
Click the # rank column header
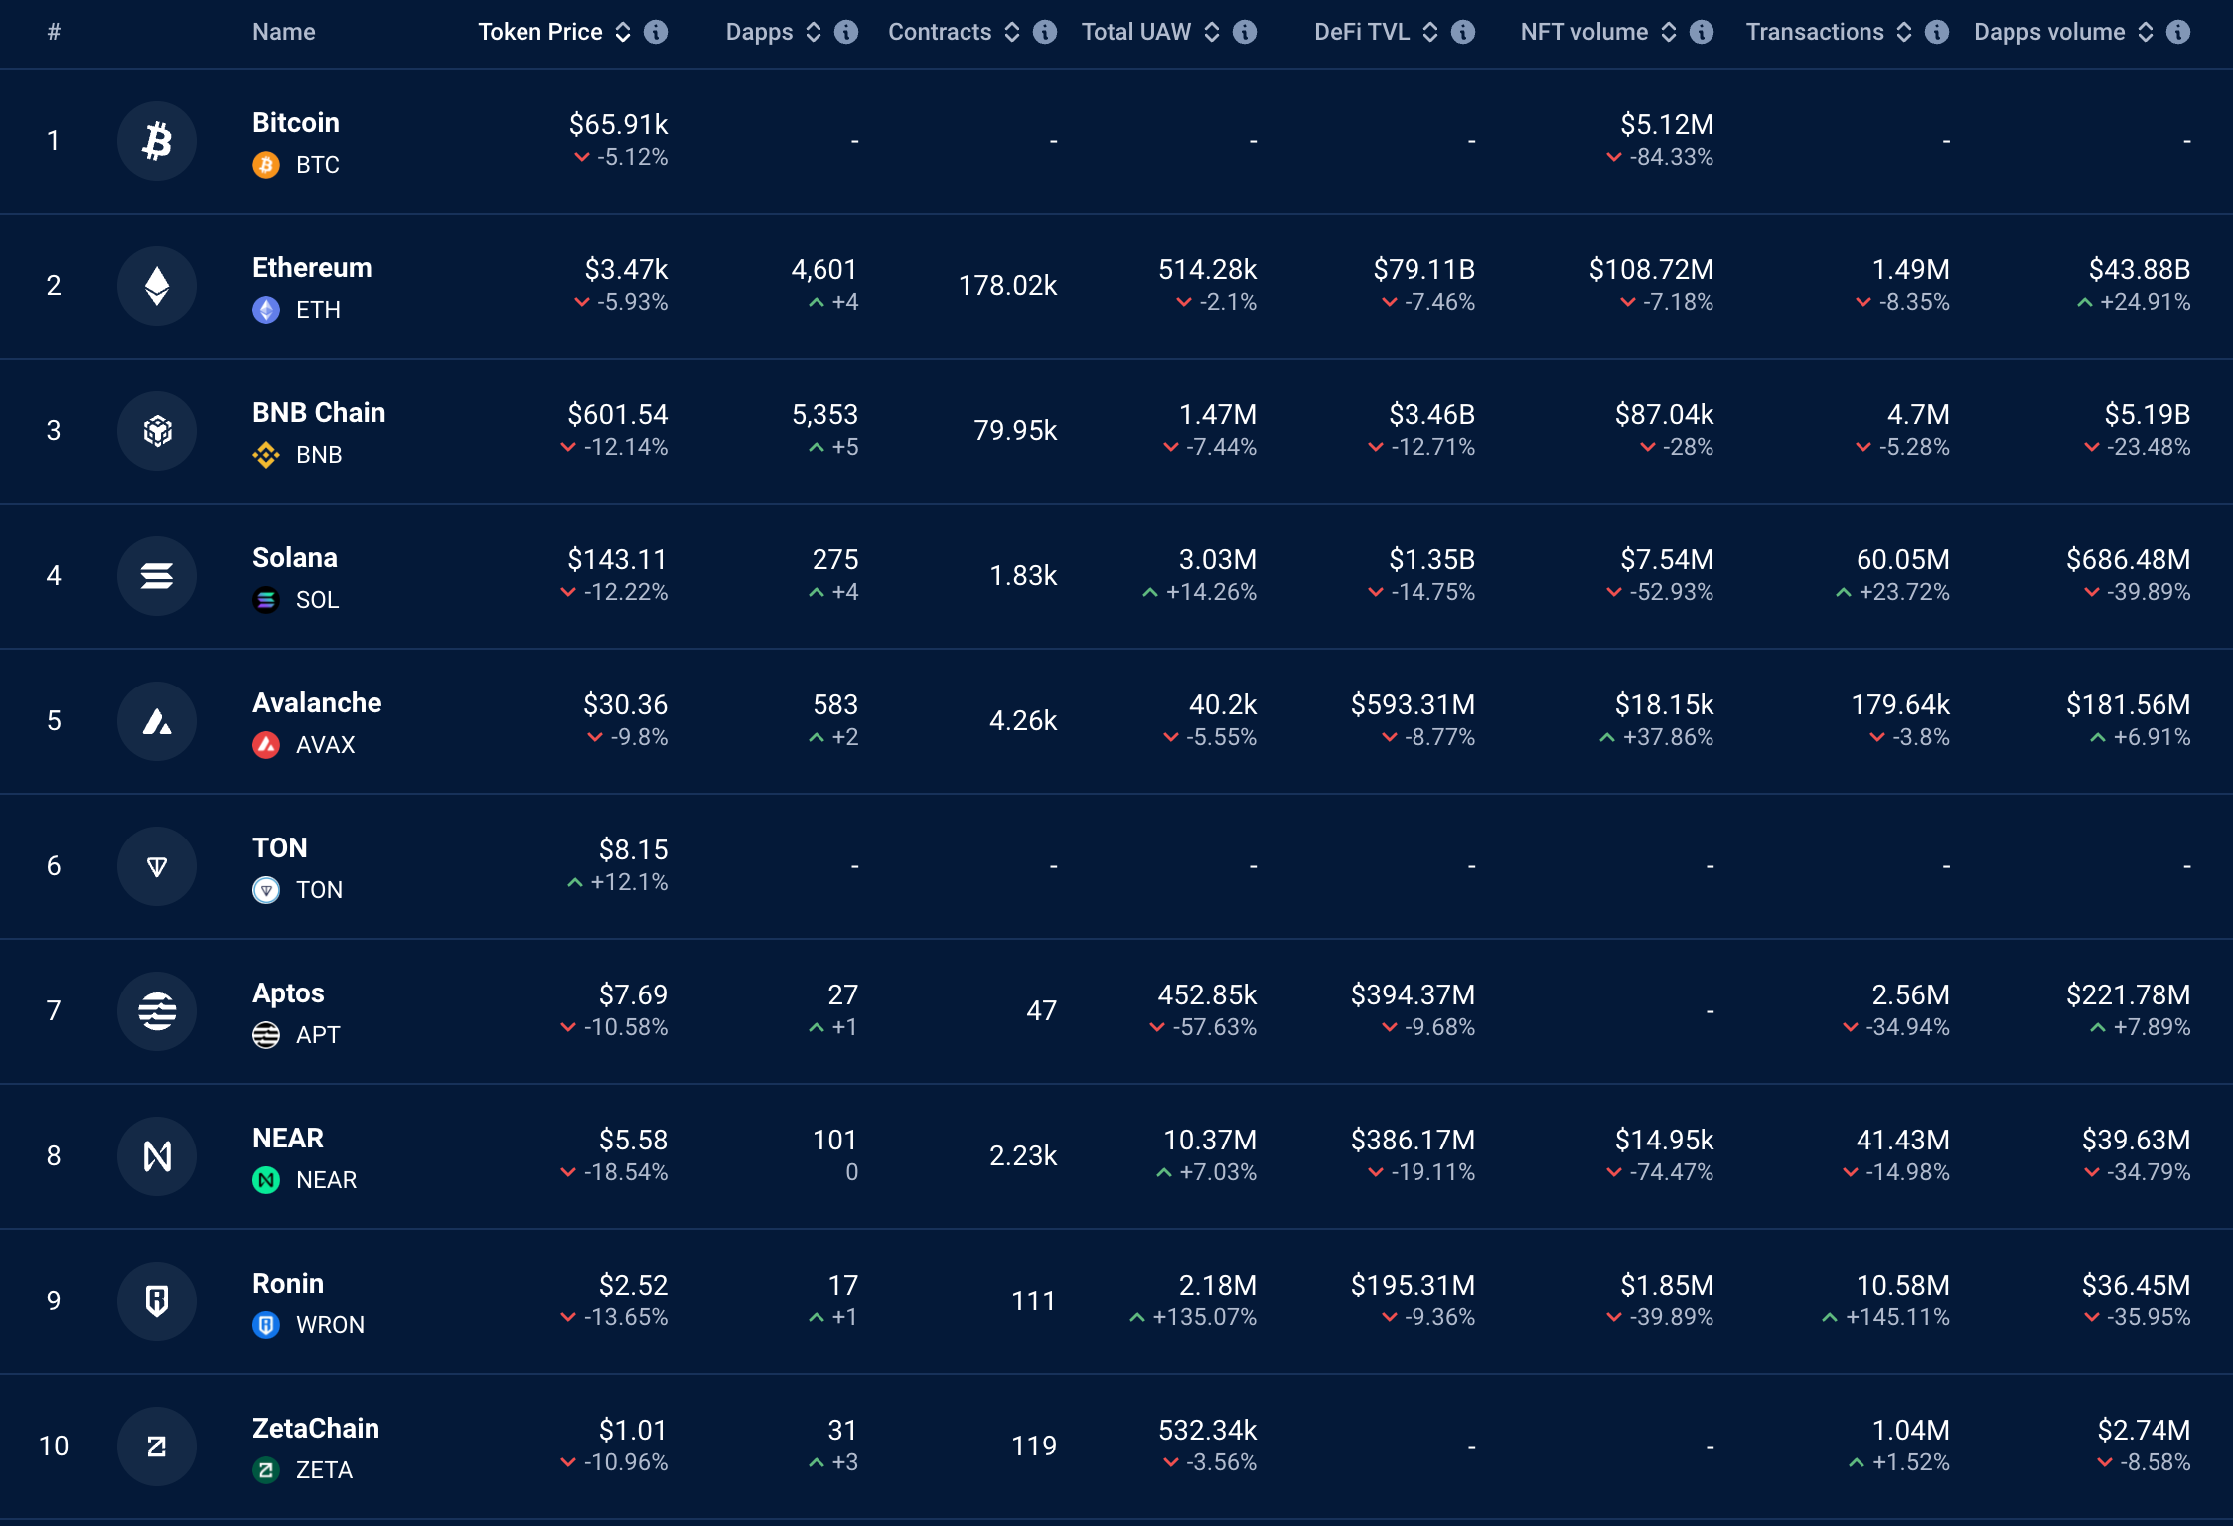(x=54, y=32)
